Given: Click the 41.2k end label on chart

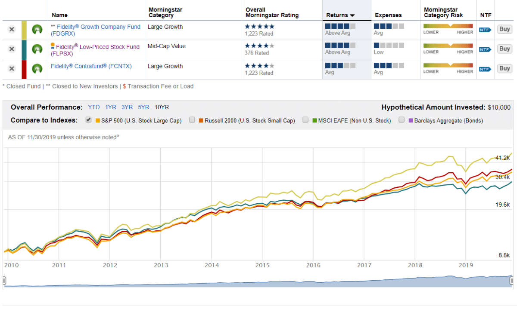Looking at the screenshot, I should [502, 158].
